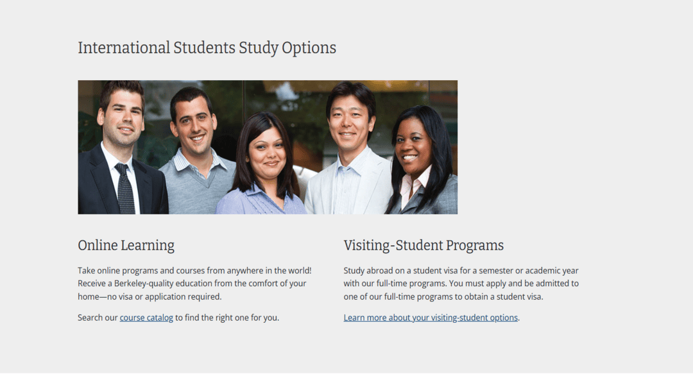Viewport: 693px width, 385px height.
Task: Click the International Students Study Options heading
Action: [207, 48]
